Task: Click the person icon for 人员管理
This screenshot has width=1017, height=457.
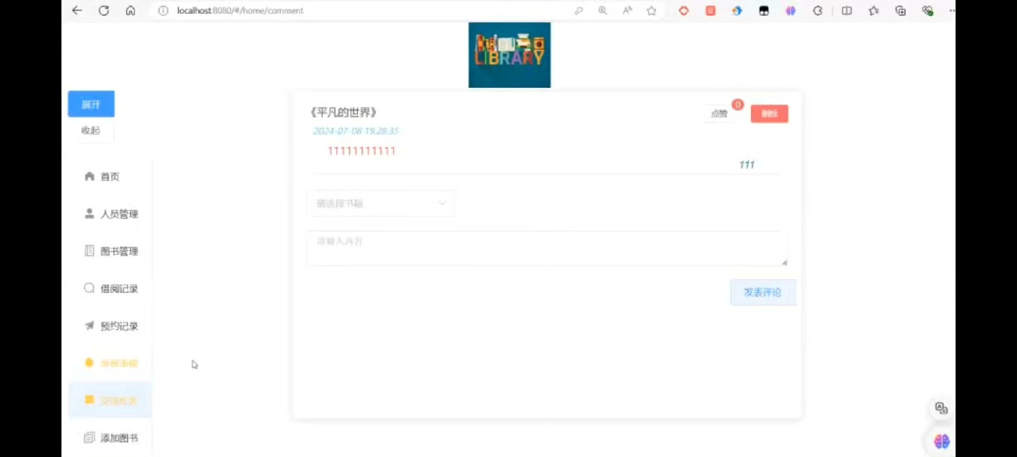Action: coord(90,213)
